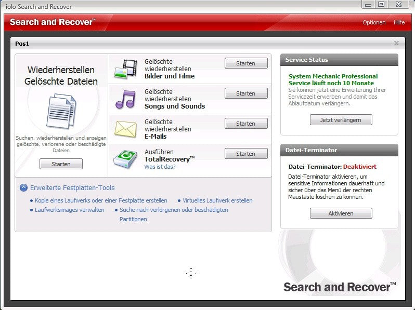Start recovery of Bilder und Filme
The image size is (415, 310).
(x=246, y=63)
